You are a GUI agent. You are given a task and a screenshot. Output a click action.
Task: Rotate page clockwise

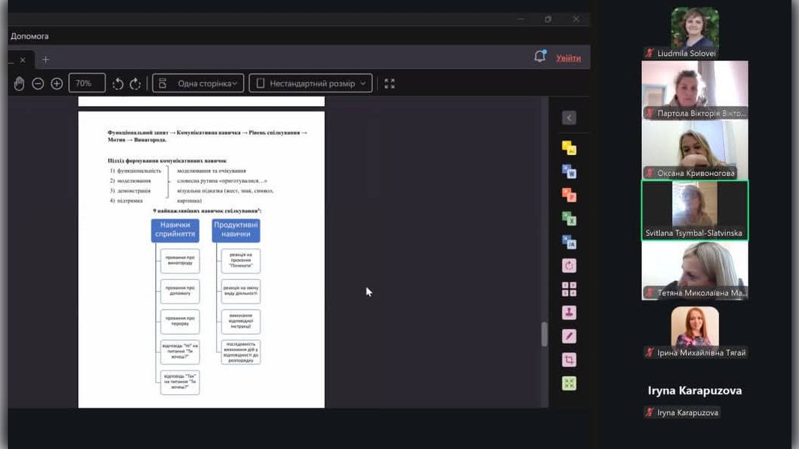(135, 84)
